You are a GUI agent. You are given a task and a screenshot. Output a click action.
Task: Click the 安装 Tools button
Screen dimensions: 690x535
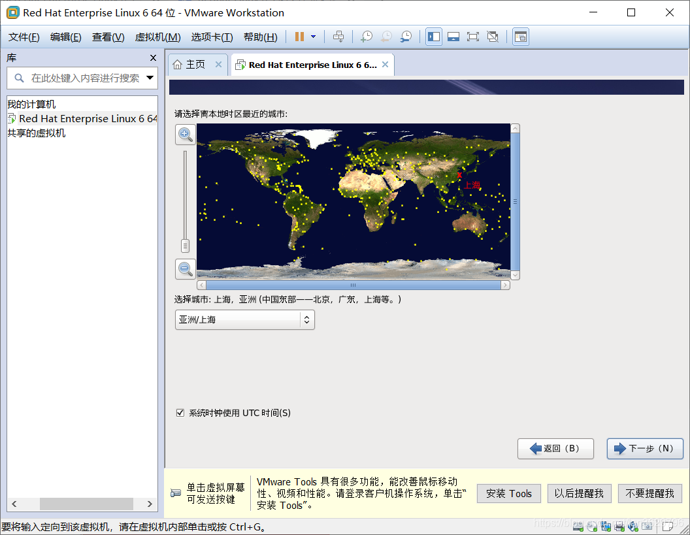tap(509, 494)
